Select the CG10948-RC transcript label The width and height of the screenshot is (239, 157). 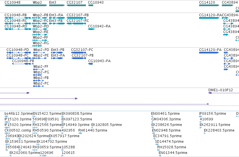[16, 21]
